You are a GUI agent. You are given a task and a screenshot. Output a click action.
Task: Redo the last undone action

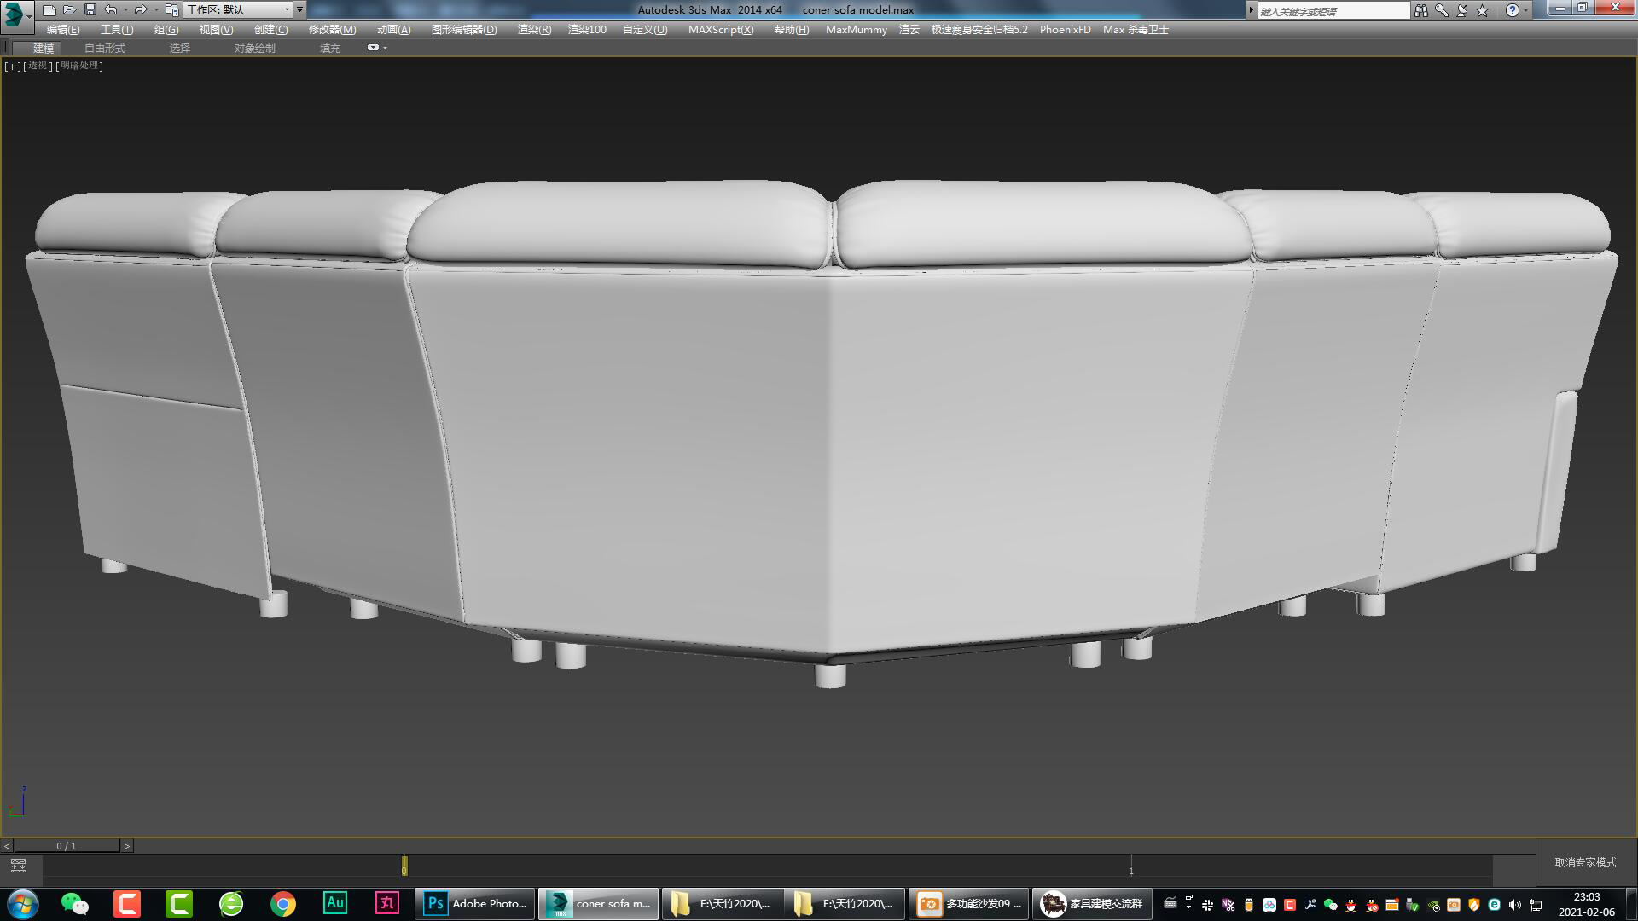(140, 9)
